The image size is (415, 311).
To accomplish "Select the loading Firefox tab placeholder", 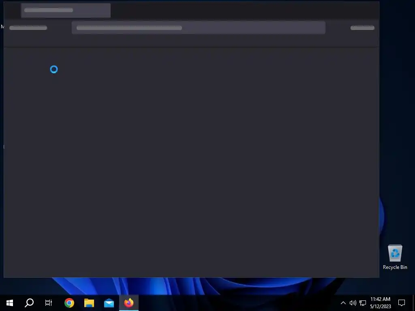I will click(x=66, y=10).
